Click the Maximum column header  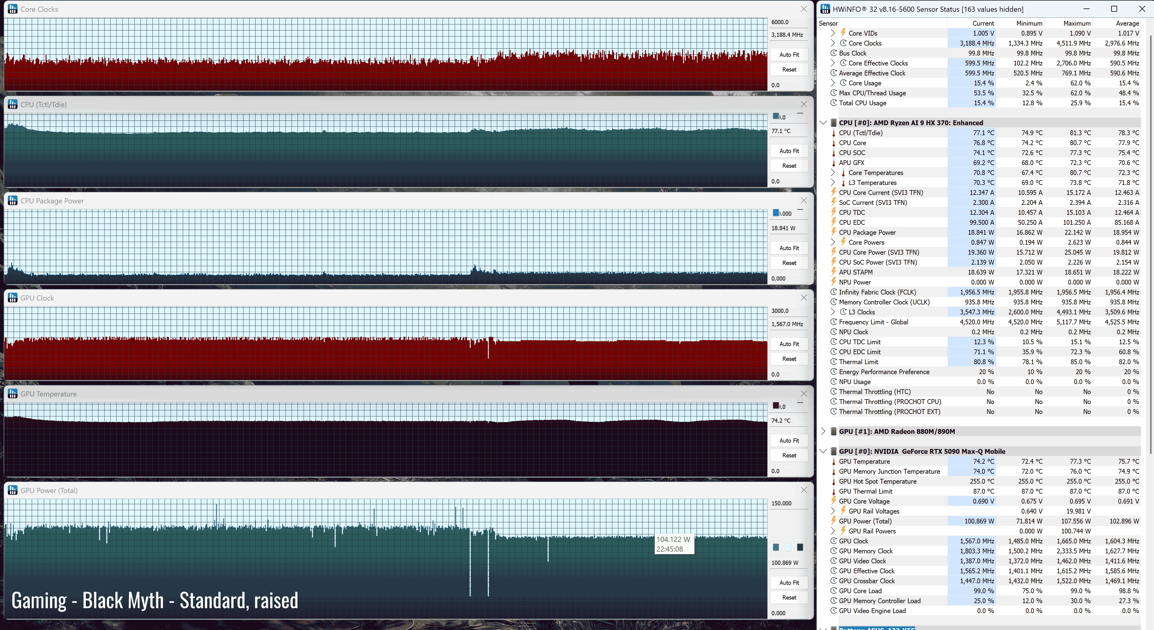point(1076,23)
